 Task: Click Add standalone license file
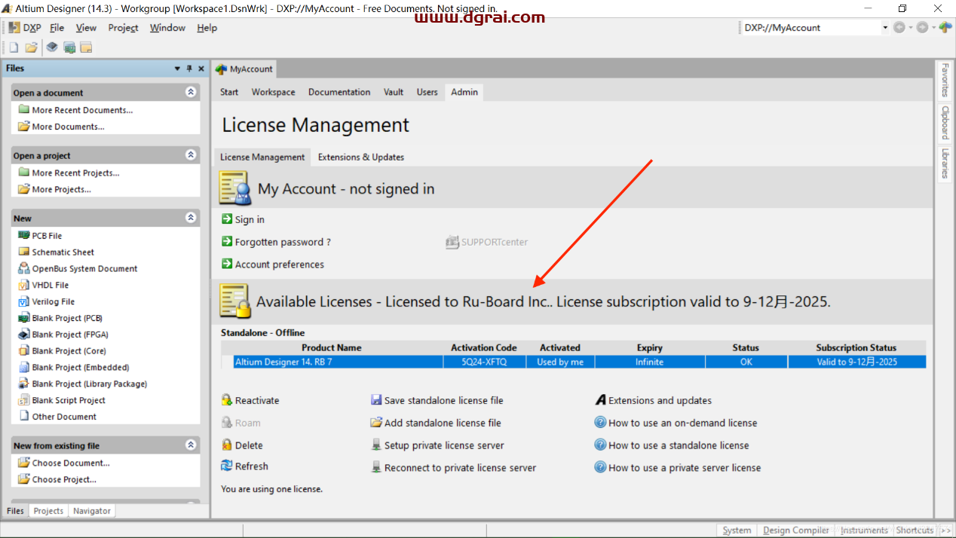(x=443, y=423)
